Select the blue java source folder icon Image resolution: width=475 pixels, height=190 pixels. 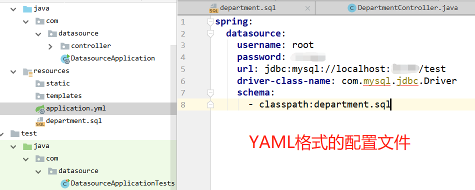pyautogui.click(x=27, y=9)
